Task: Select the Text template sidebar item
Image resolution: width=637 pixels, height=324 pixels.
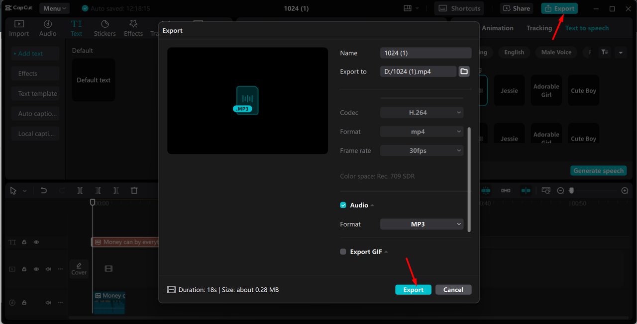Action: (35, 93)
